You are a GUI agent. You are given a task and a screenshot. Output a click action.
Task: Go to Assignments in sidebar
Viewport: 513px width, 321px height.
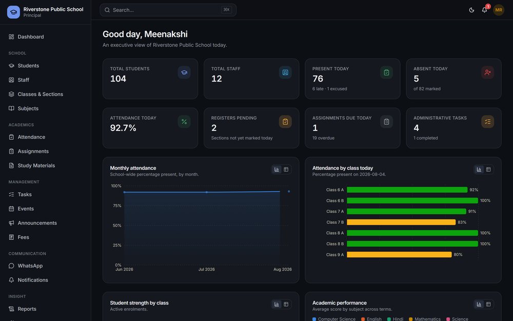46,152
